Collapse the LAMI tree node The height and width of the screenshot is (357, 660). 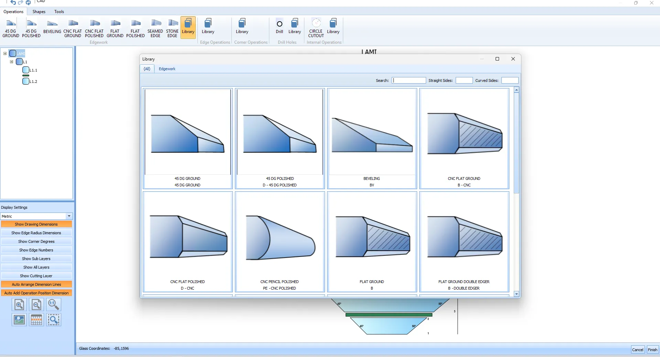[5, 53]
